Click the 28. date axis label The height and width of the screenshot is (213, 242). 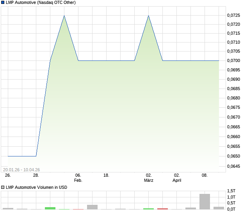pyautogui.click(x=36, y=176)
